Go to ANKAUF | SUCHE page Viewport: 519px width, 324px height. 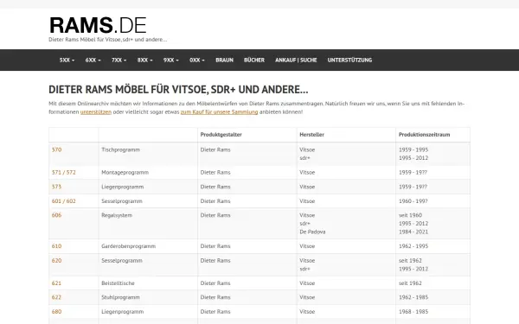coord(296,60)
